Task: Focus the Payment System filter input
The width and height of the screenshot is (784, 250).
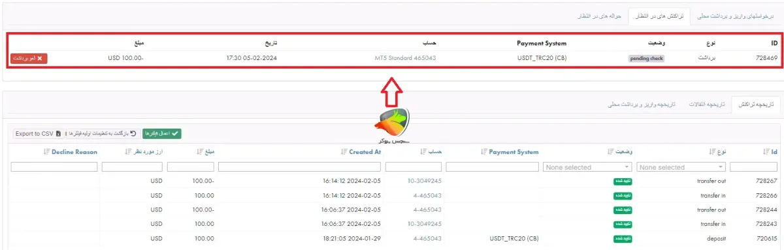Action: pyautogui.click(x=493, y=167)
